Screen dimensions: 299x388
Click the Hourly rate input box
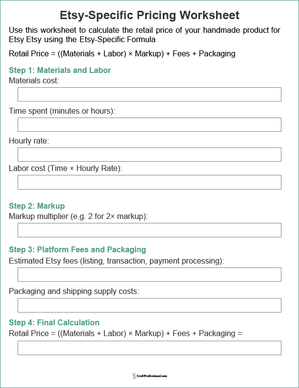(149, 154)
